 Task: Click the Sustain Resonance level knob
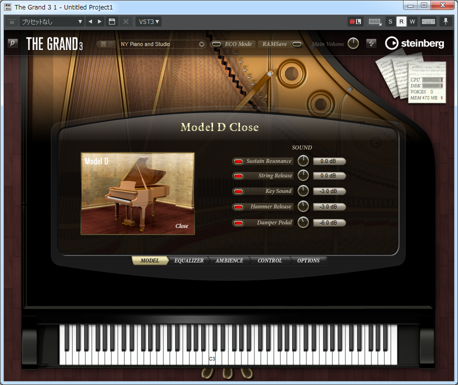pyautogui.click(x=303, y=161)
